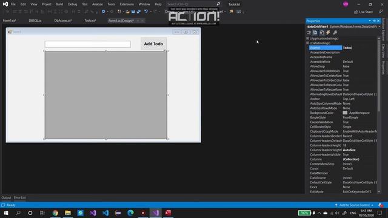Switch to the Form1.cs* tab

(x=10, y=21)
